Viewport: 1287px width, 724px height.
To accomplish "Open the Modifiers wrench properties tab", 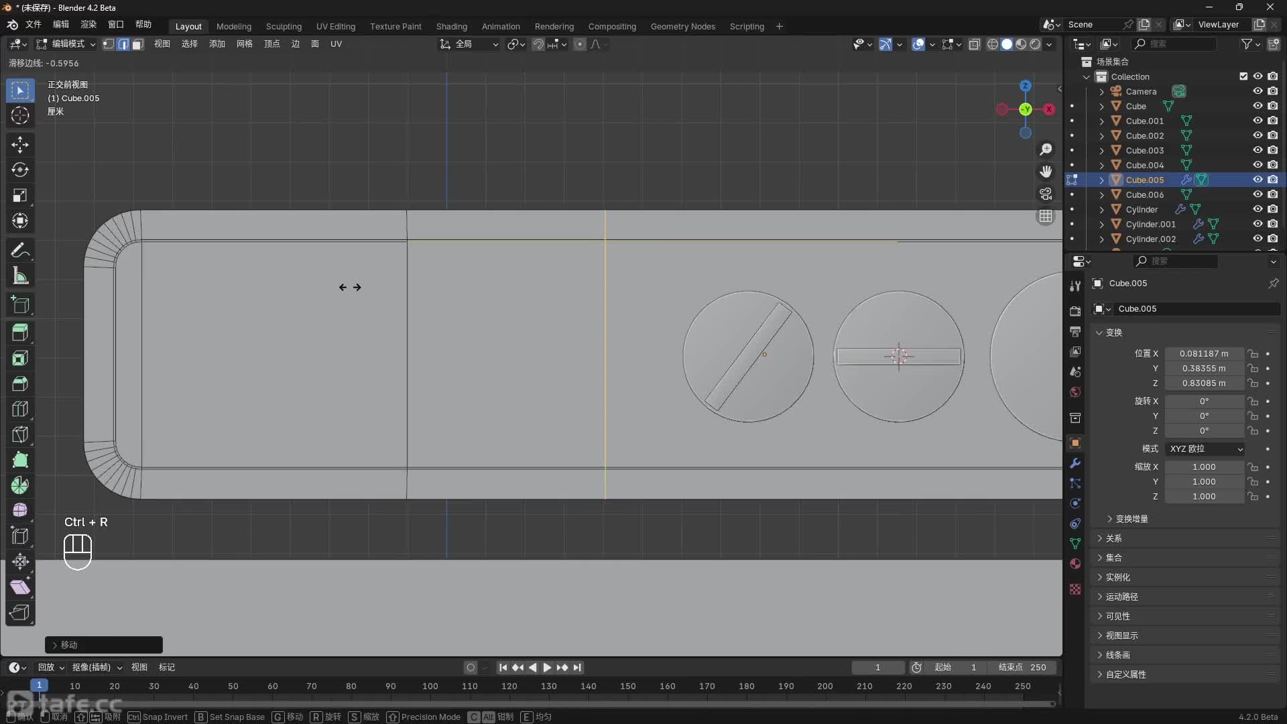I will (1075, 463).
